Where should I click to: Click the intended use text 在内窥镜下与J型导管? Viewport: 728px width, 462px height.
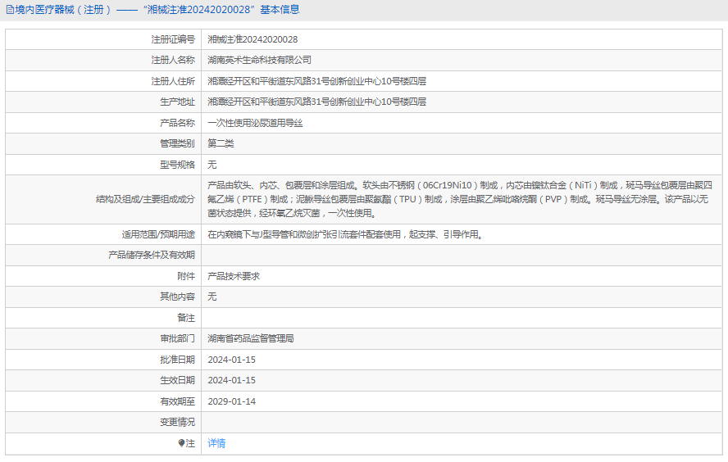tap(345, 234)
